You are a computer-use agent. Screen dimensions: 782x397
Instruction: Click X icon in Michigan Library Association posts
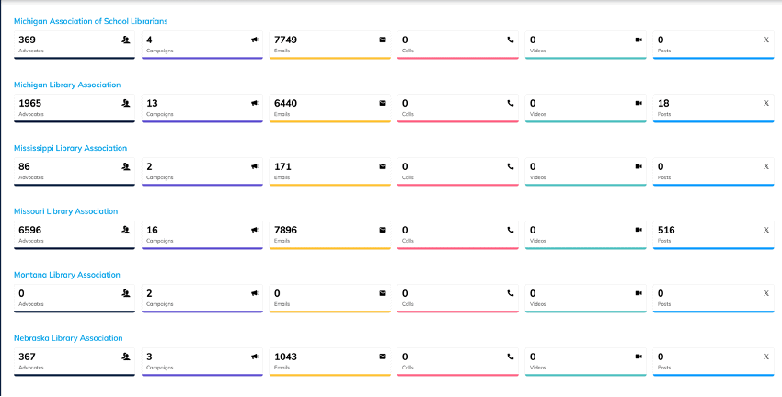click(x=766, y=103)
